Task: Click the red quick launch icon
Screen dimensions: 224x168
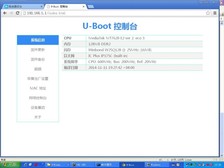Action: [36, 165]
